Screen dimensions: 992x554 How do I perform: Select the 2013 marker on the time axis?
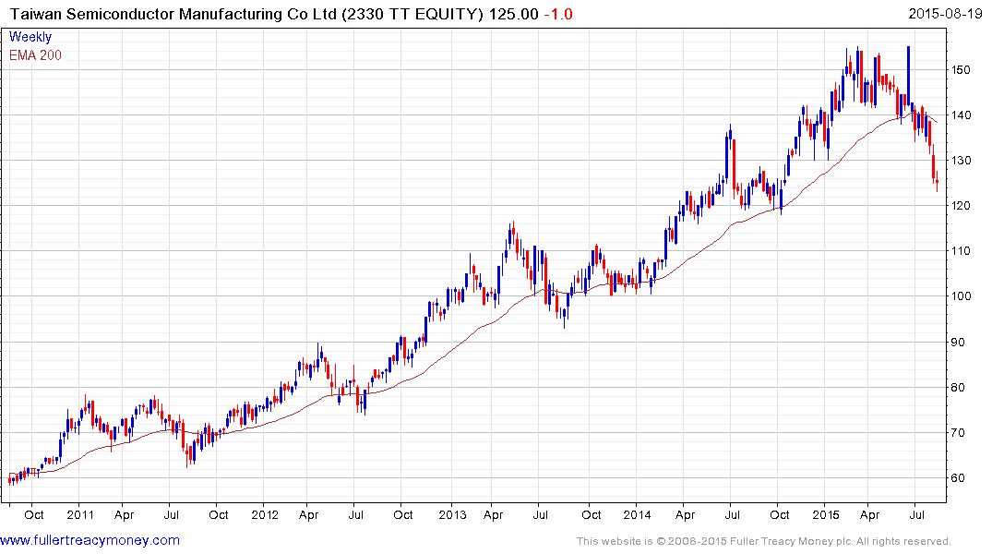pyautogui.click(x=452, y=514)
